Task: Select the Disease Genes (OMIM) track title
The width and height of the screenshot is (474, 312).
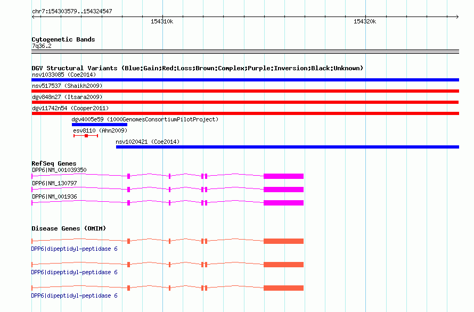Action: point(69,228)
